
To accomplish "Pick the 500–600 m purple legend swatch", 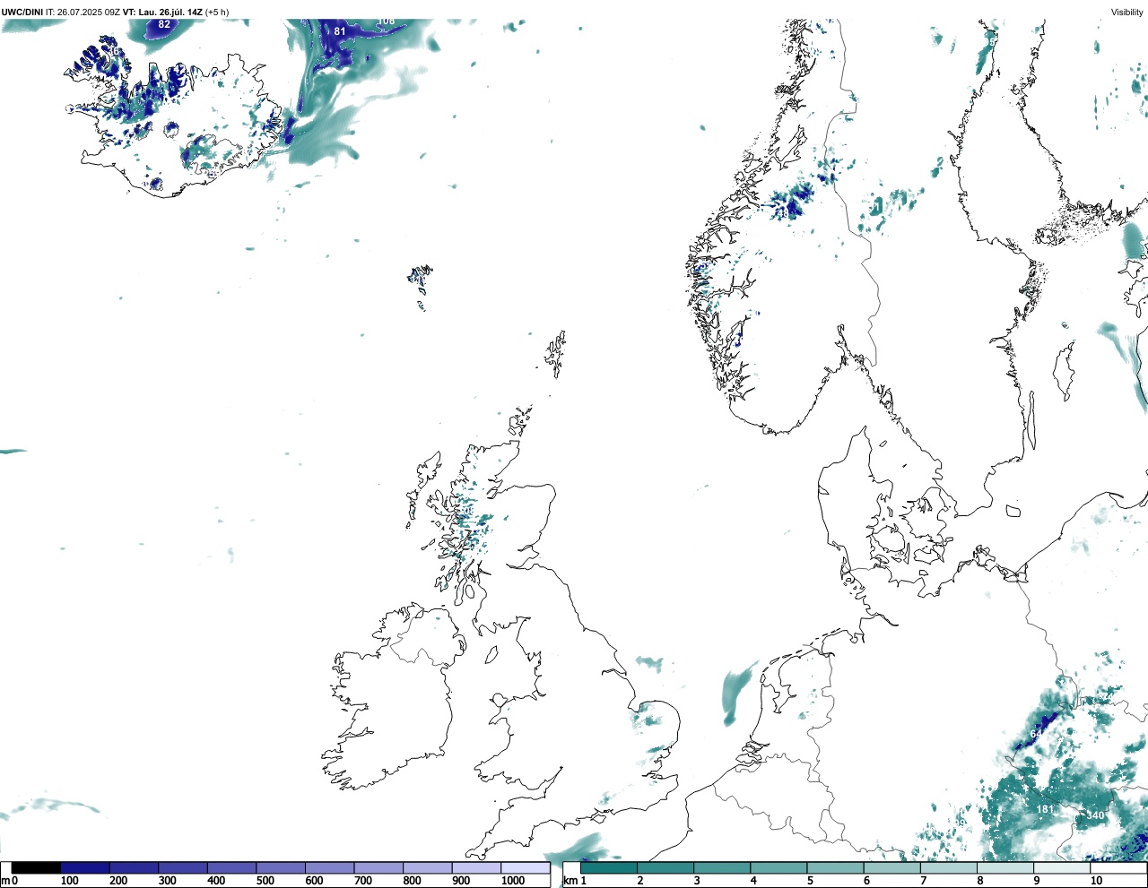I will [x=280, y=867].
